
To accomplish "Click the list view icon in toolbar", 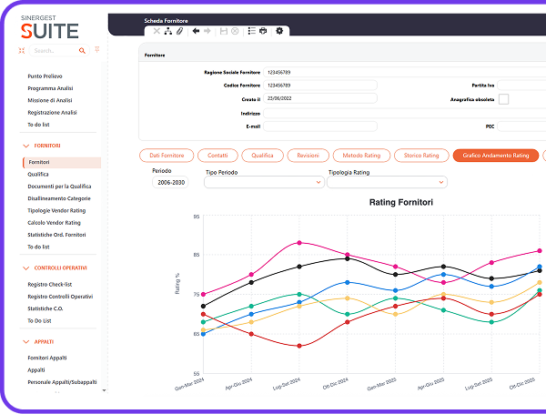I will click(251, 31).
